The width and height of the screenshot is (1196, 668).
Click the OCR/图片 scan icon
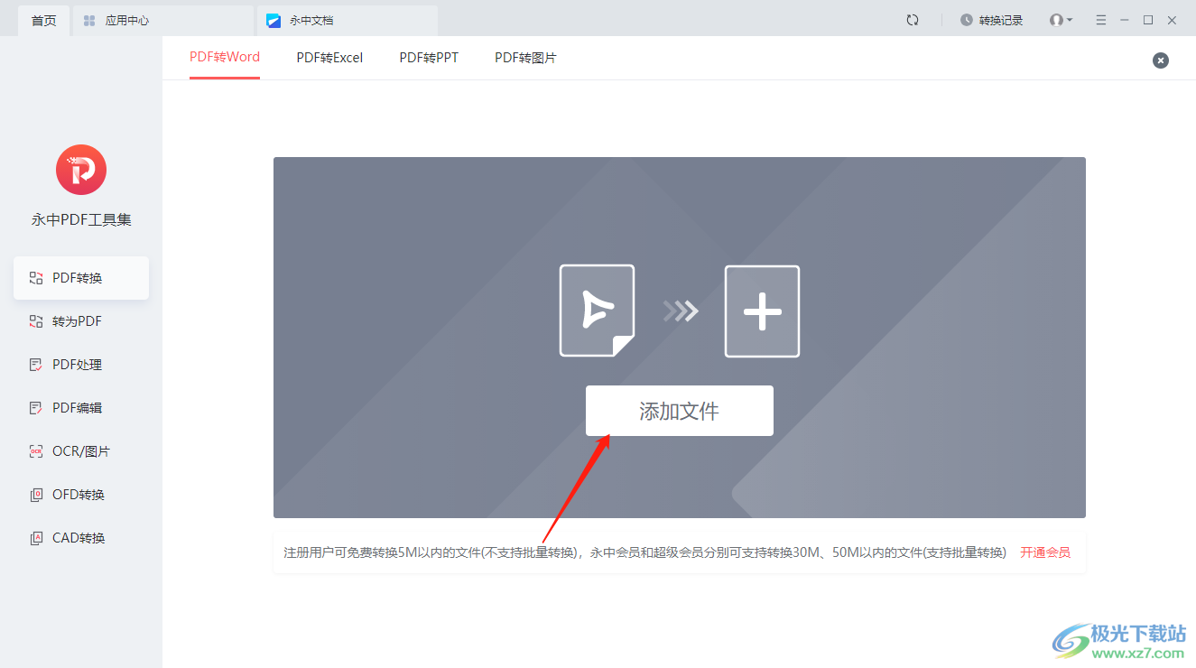pyautogui.click(x=36, y=451)
